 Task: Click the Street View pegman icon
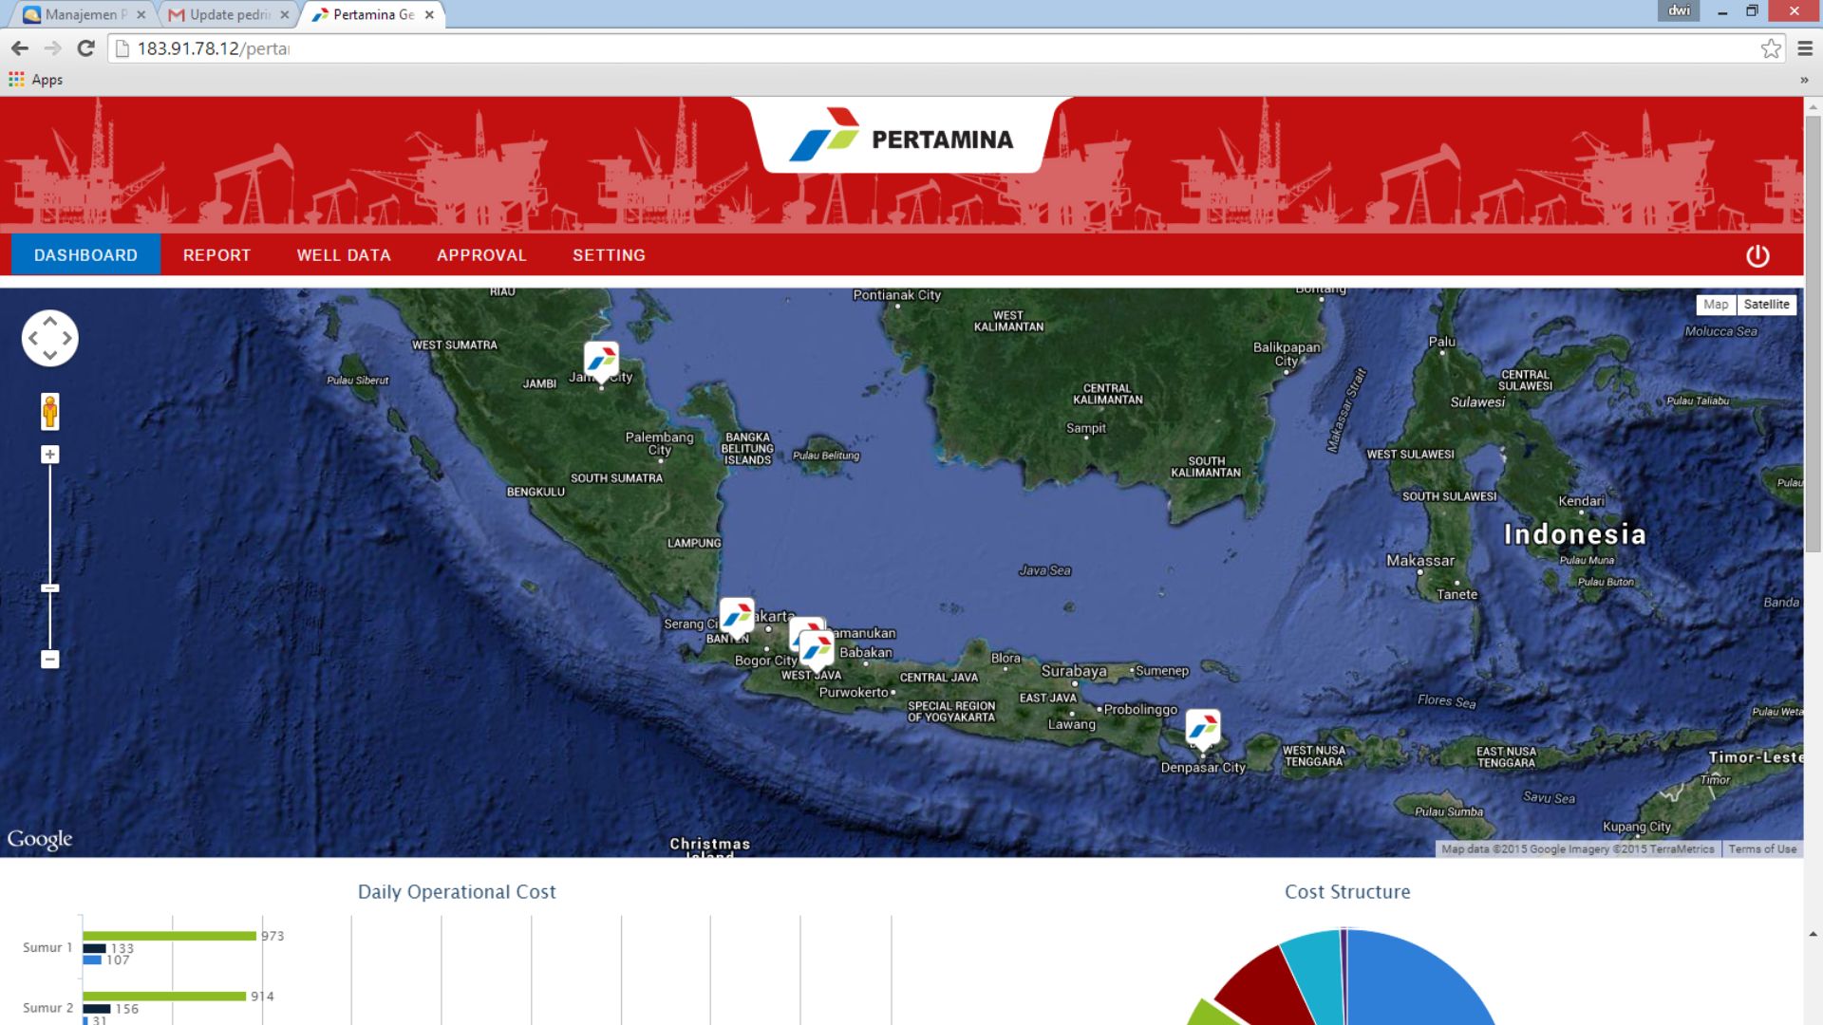pyautogui.click(x=50, y=412)
